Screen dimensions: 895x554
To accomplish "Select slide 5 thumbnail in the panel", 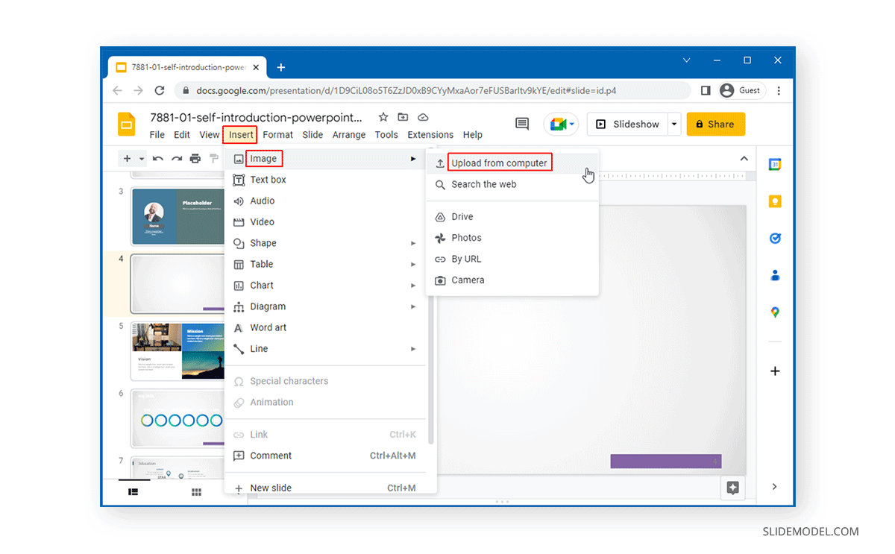I will pyautogui.click(x=178, y=350).
